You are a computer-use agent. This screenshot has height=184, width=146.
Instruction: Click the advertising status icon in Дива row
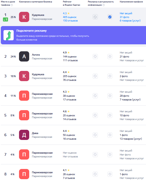(x=95, y=135)
